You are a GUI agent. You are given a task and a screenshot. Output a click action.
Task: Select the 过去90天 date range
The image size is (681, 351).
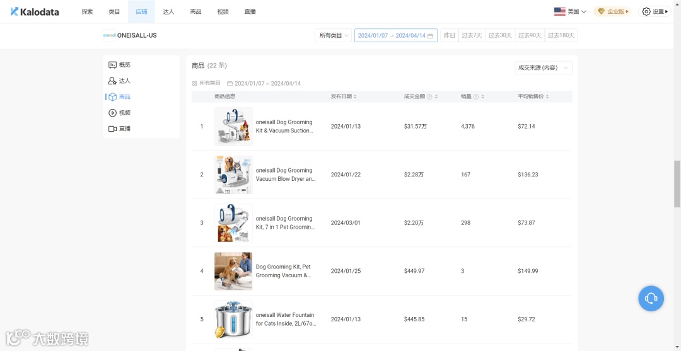point(530,35)
